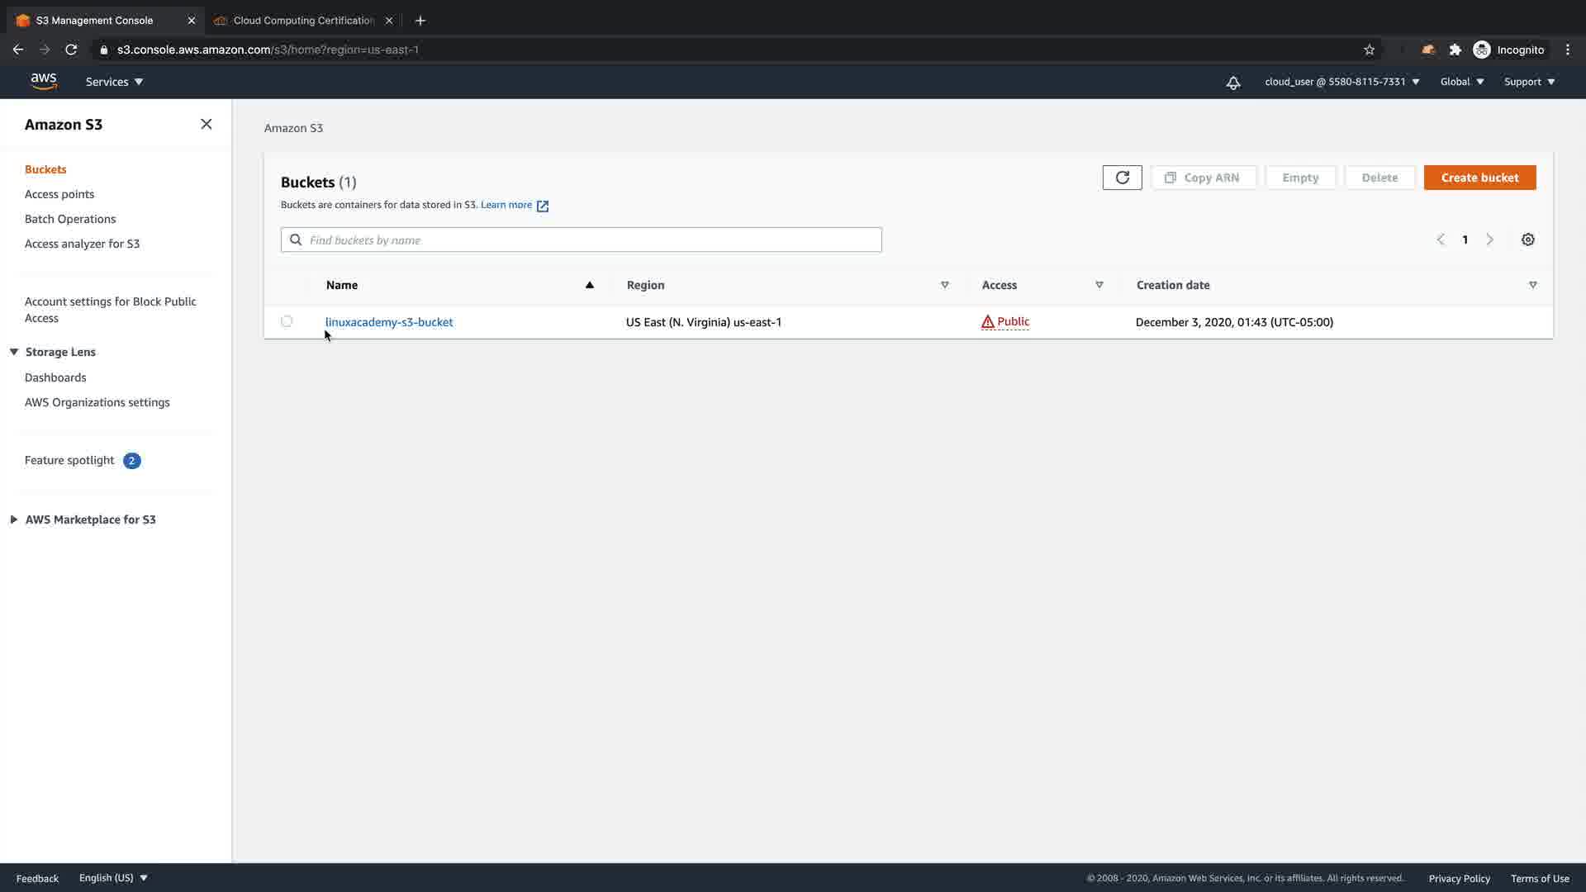
Task: Switch to Cloud Computing Certification tab
Action: point(302,21)
